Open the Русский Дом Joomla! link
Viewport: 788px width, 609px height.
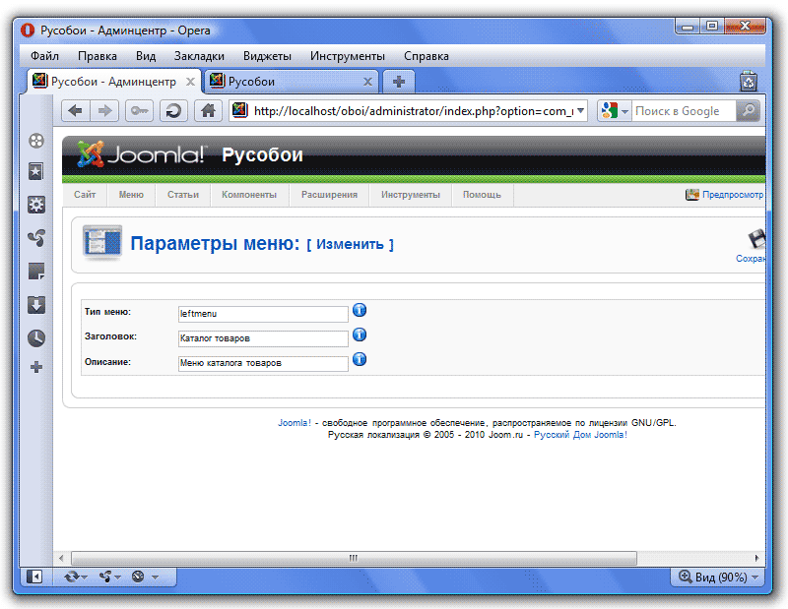tap(580, 434)
